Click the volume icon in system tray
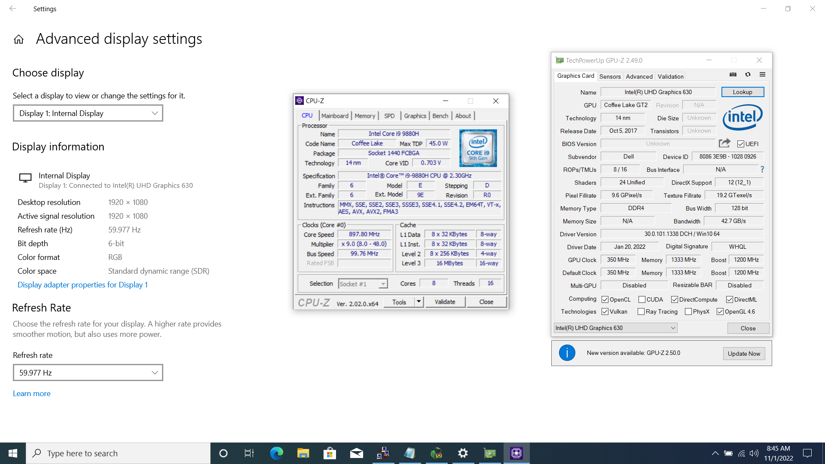 tap(754, 453)
